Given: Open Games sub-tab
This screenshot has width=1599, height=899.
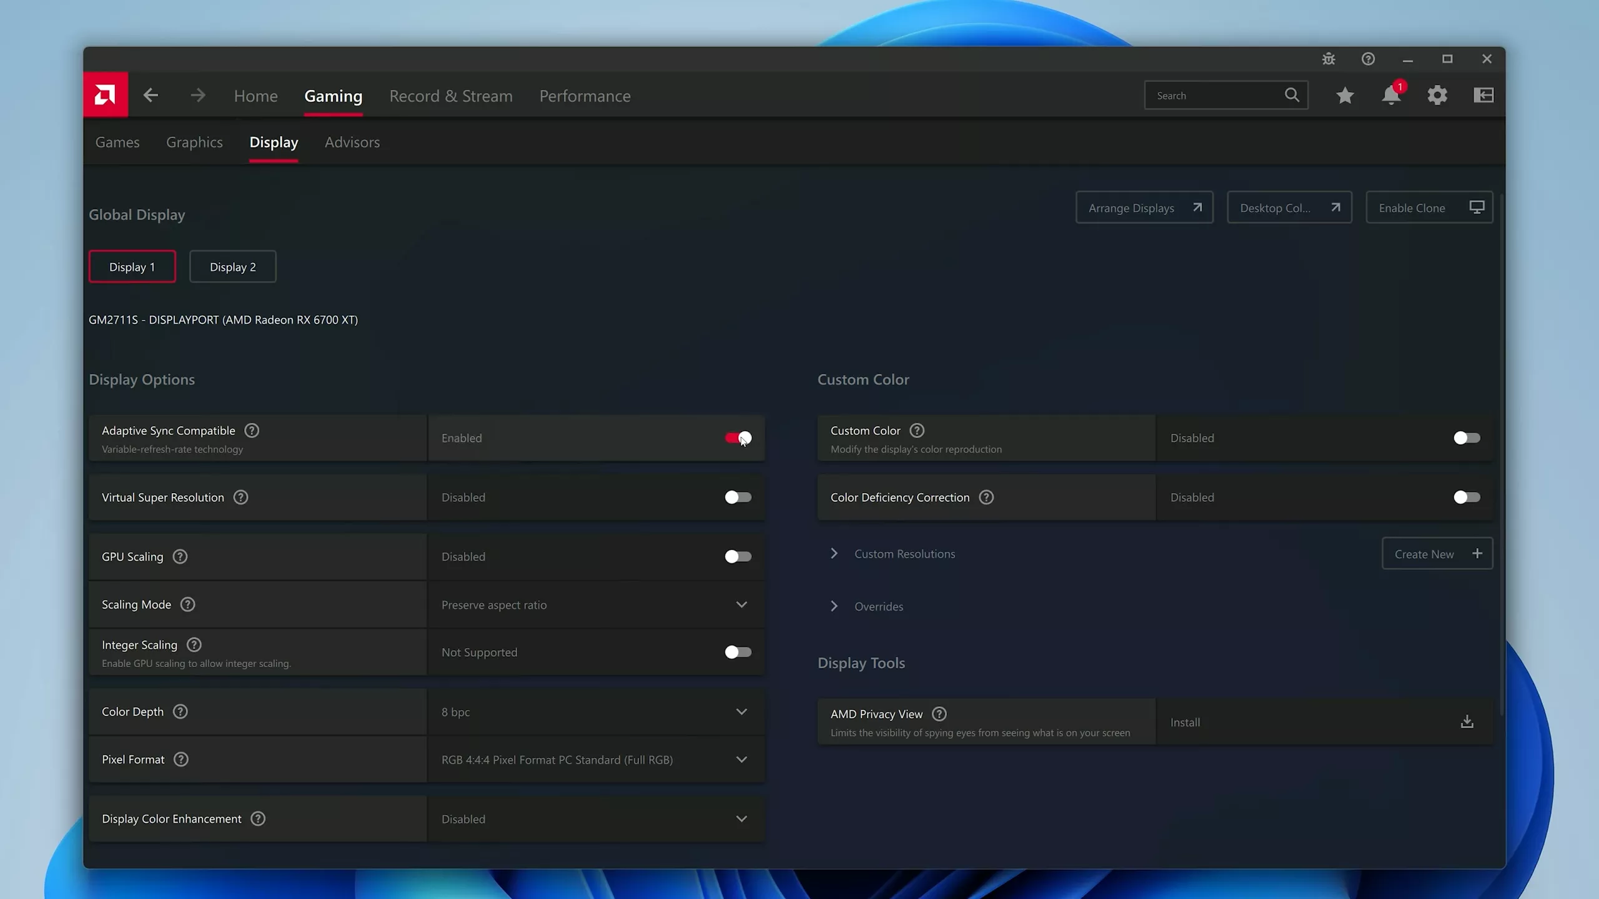Looking at the screenshot, I should (x=117, y=142).
